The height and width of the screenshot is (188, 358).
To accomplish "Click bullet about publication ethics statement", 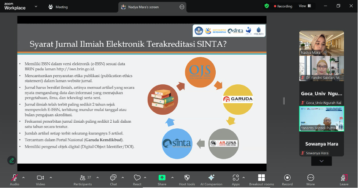I will (78, 78).
